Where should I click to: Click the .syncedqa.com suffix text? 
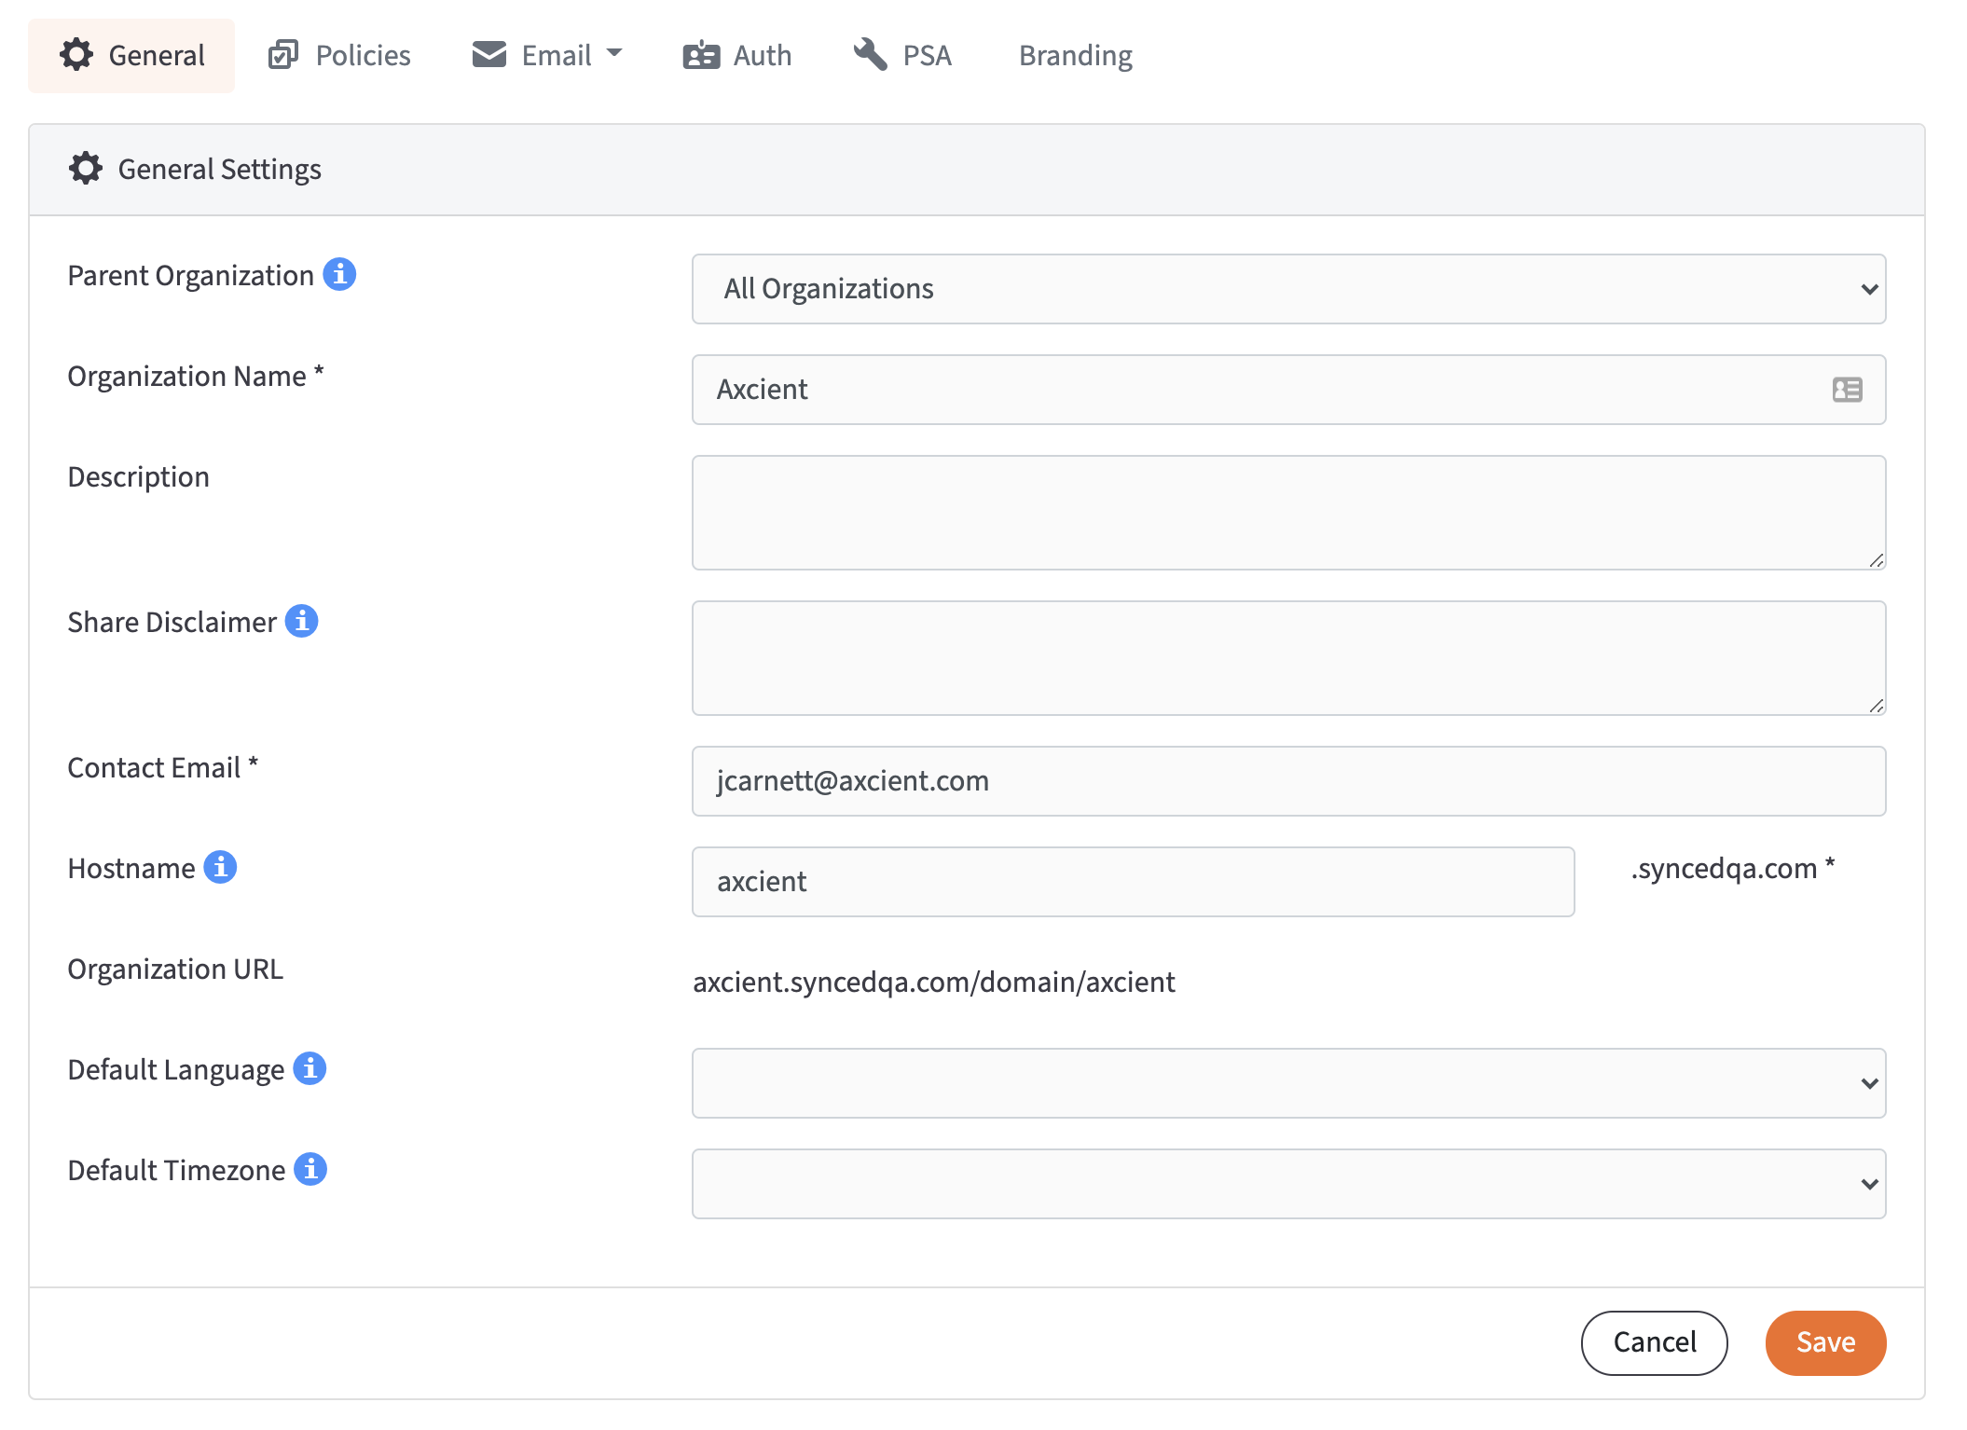click(x=1724, y=869)
